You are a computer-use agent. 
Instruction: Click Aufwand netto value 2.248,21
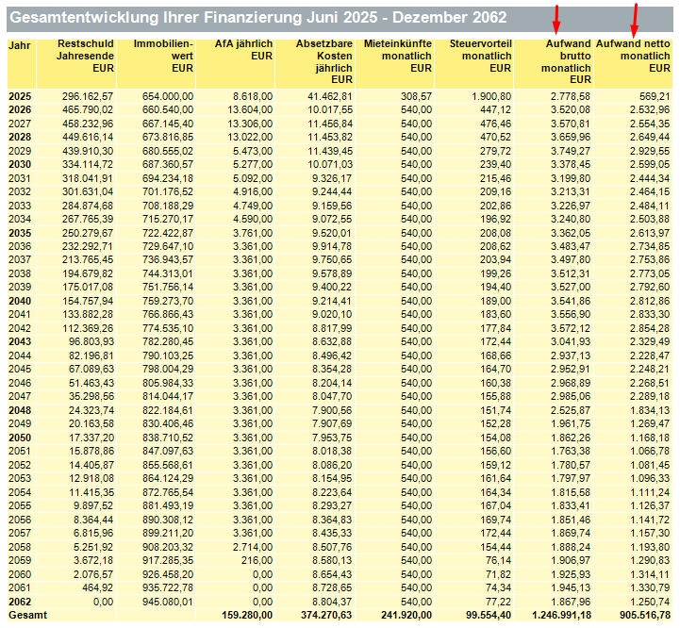pos(650,369)
